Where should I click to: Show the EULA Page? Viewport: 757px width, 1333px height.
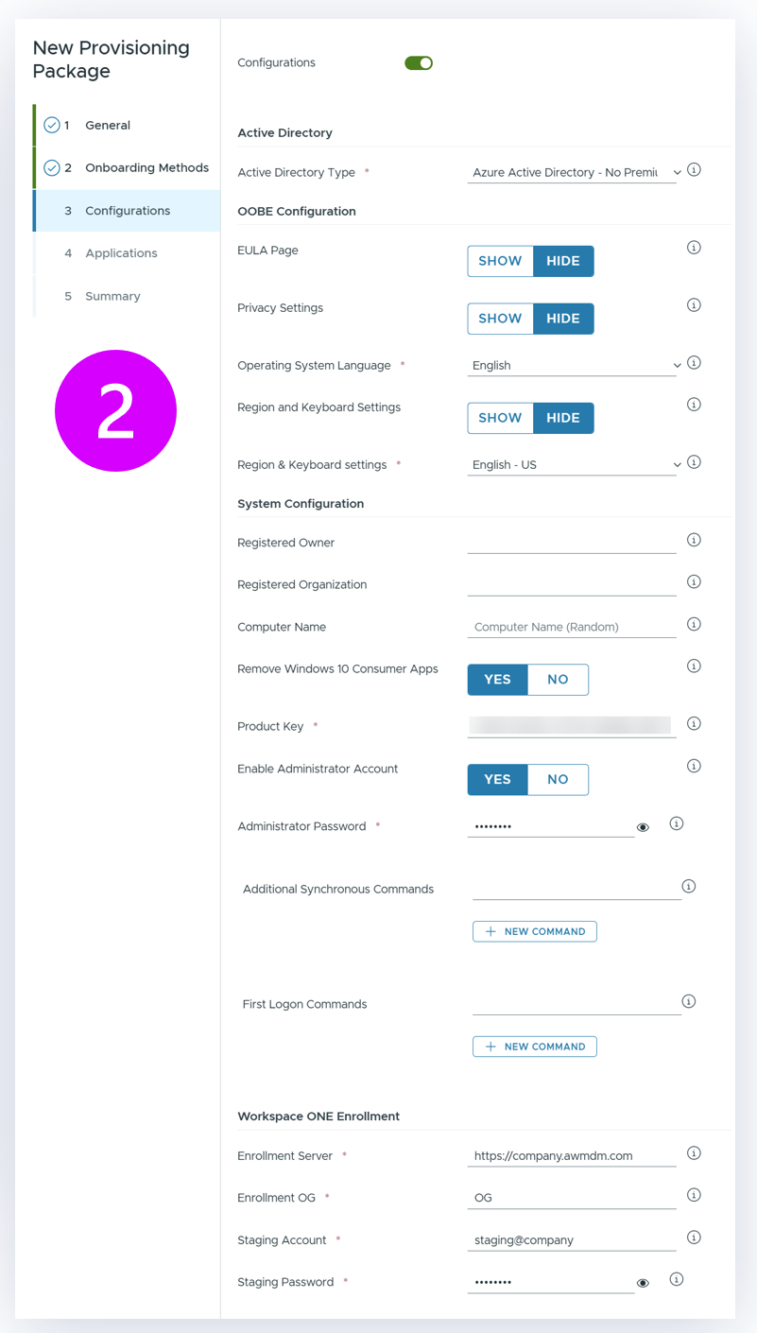tap(500, 260)
